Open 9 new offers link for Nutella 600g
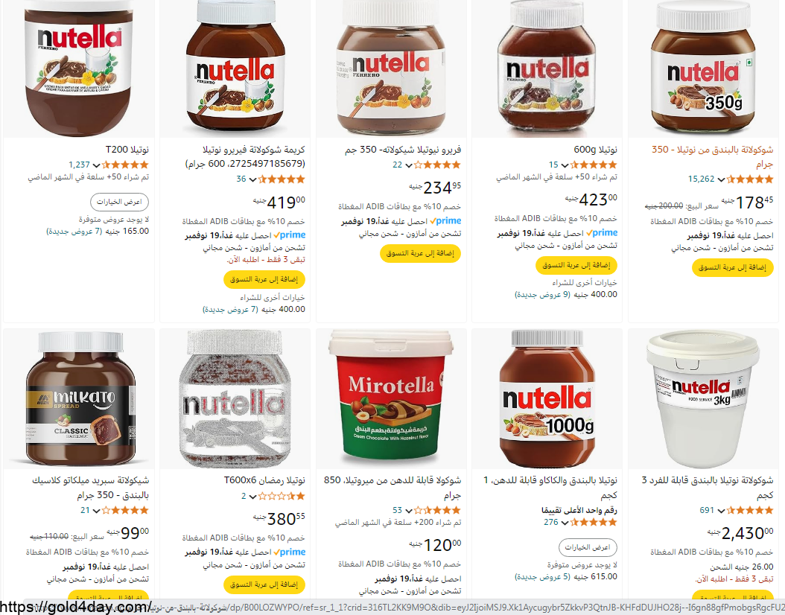Screen dimensions: 785x615 pos(543,295)
